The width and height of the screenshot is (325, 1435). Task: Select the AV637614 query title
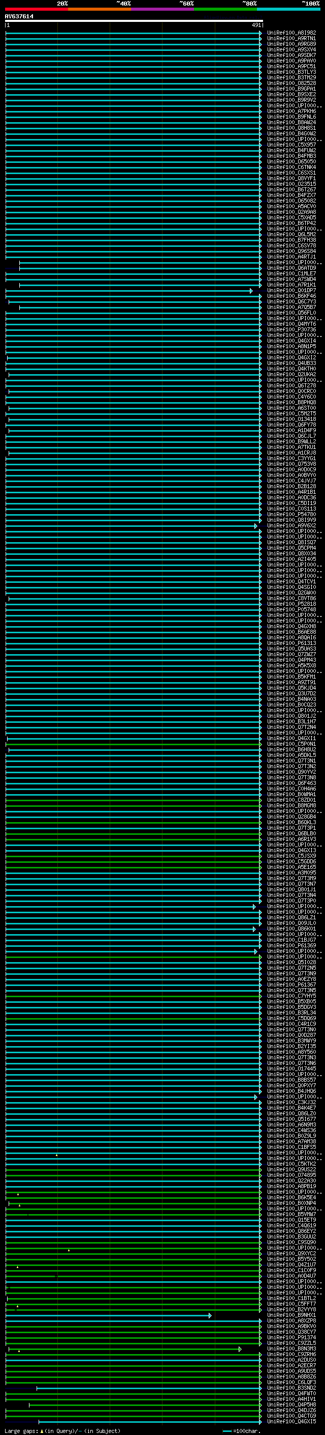19,16
